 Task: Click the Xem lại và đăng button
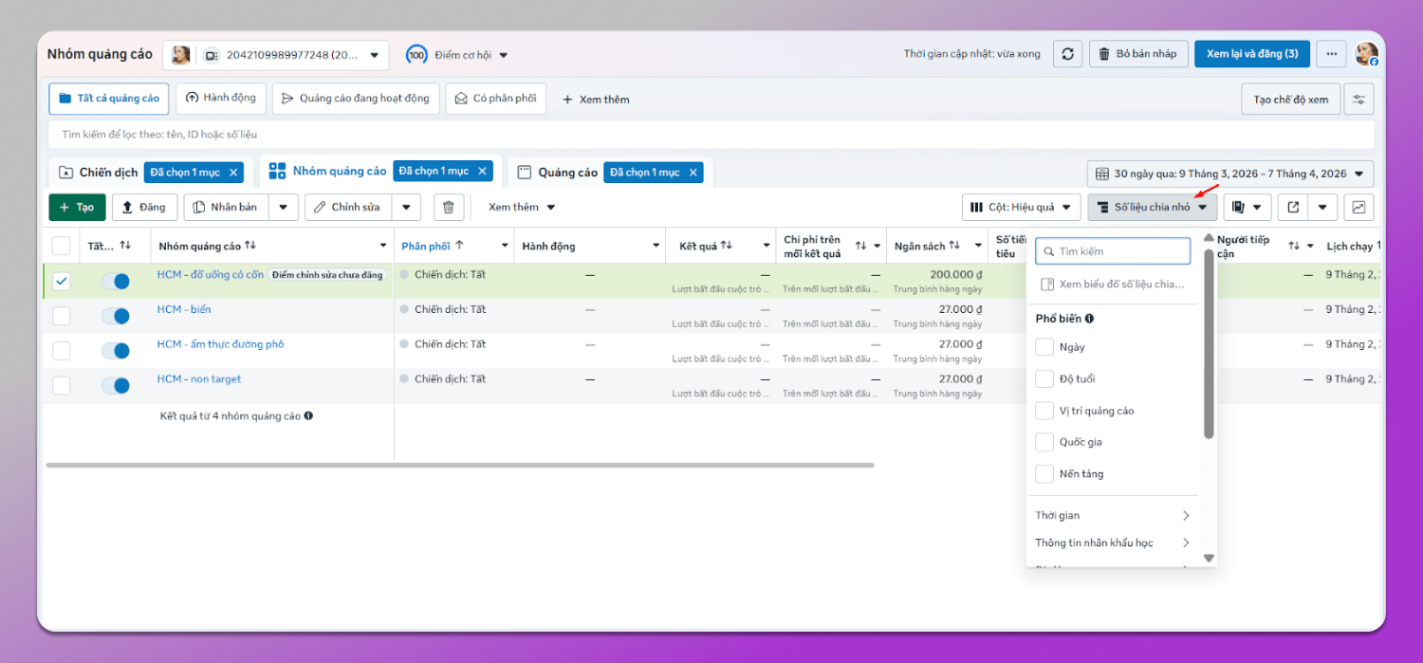[1251, 54]
